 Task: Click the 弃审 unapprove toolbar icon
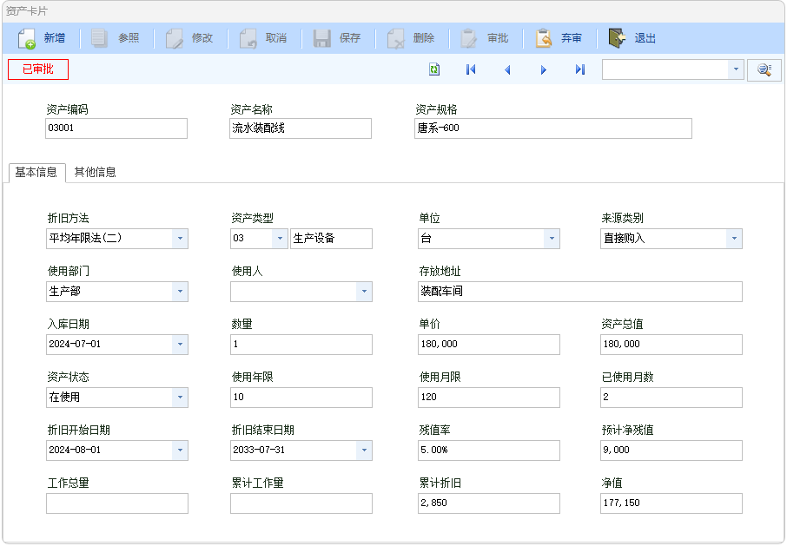[x=544, y=38]
